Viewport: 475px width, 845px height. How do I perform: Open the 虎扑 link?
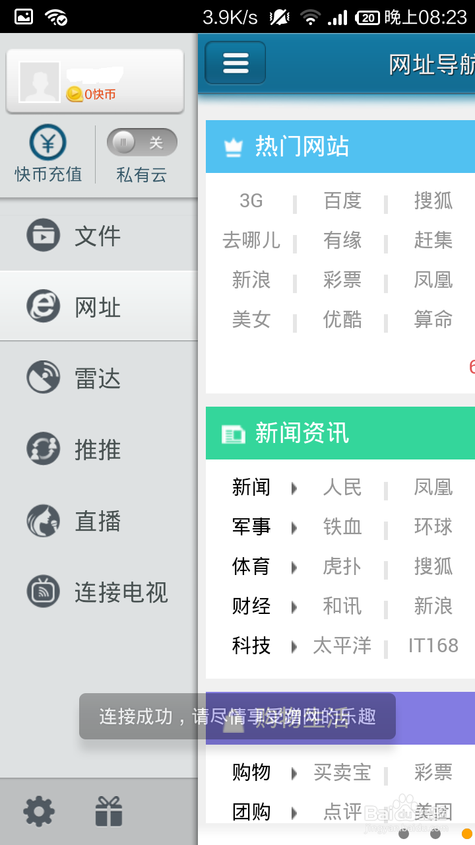(342, 566)
